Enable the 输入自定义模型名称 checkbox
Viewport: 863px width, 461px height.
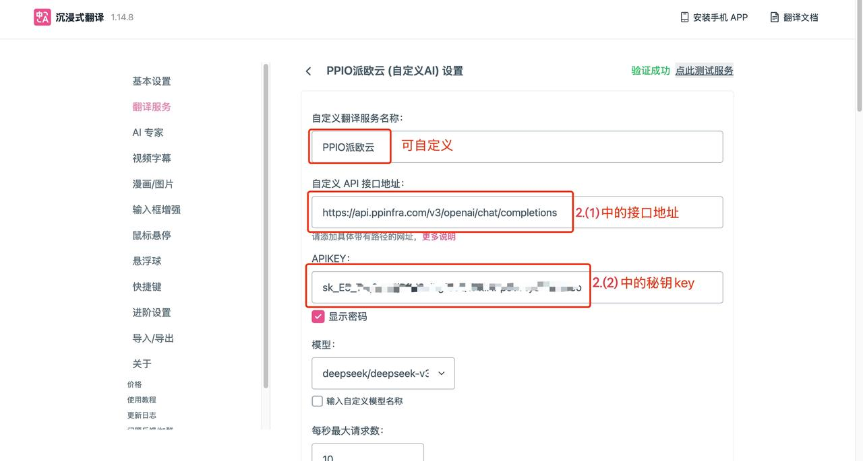[318, 401]
